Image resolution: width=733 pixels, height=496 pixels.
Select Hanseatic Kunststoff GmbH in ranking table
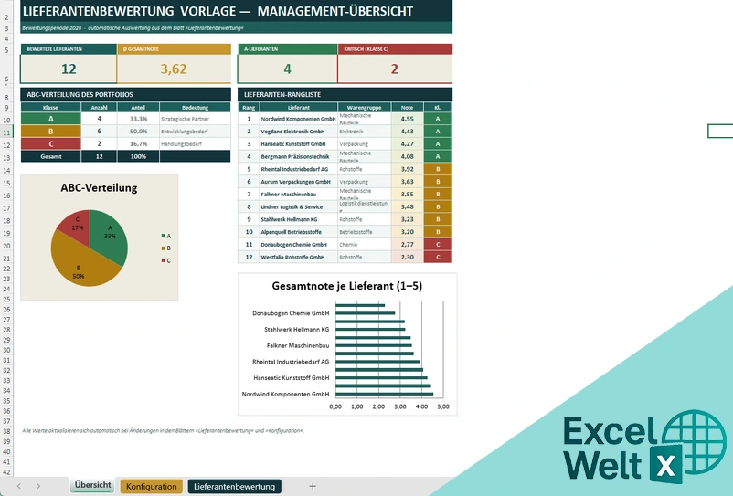click(x=298, y=143)
